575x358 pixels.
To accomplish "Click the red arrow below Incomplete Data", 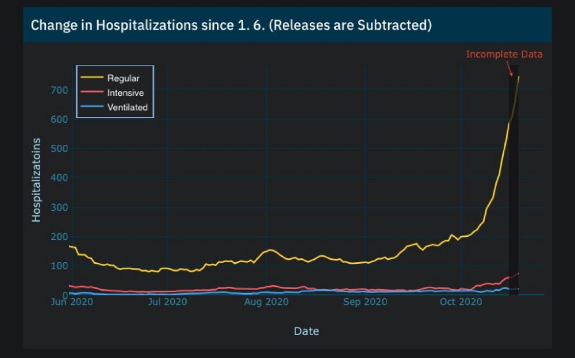I will click(509, 70).
